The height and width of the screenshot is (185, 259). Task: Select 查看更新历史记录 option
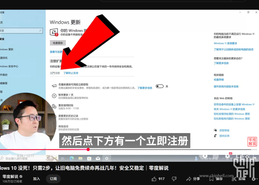pos(68,116)
